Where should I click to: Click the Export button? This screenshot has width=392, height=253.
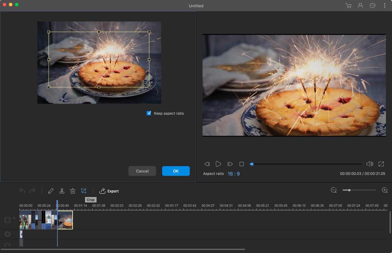(109, 191)
